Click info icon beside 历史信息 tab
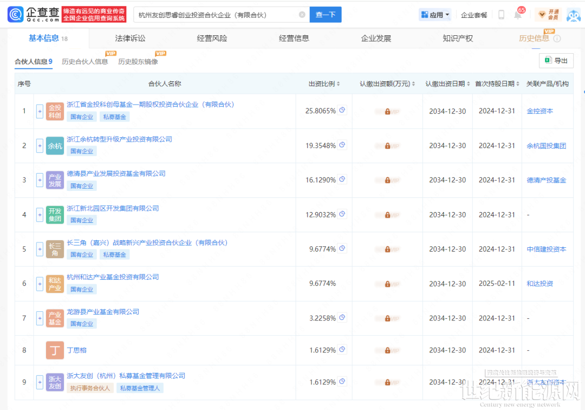The height and width of the screenshot is (410, 585). coord(557,39)
